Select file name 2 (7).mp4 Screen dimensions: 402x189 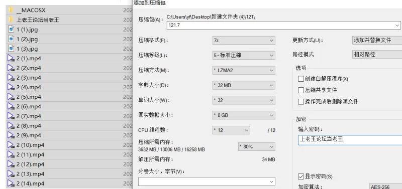click(x=29, y=116)
